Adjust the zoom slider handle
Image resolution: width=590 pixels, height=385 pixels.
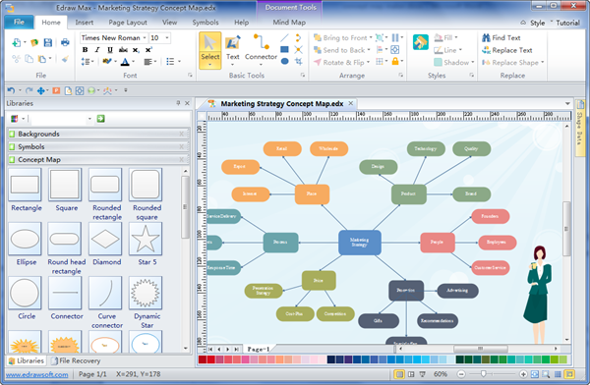click(483, 374)
